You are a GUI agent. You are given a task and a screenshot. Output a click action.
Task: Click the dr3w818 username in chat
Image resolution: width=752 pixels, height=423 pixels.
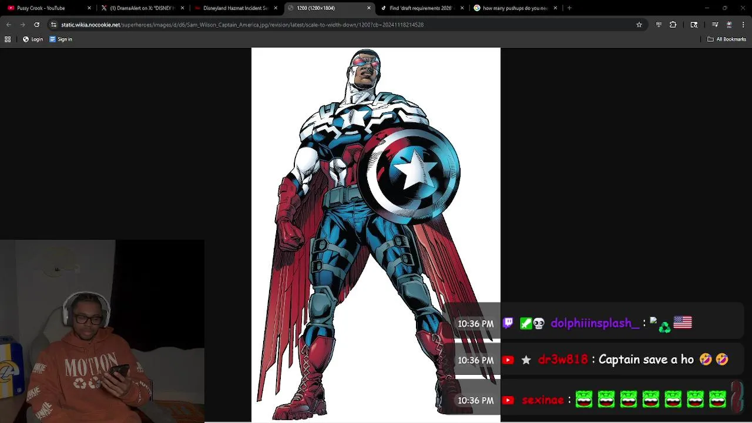(x=563, y=360)
